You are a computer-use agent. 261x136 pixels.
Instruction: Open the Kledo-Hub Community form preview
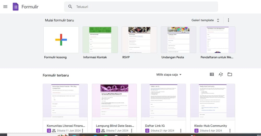pyautogui.click(x=213, y=102)
